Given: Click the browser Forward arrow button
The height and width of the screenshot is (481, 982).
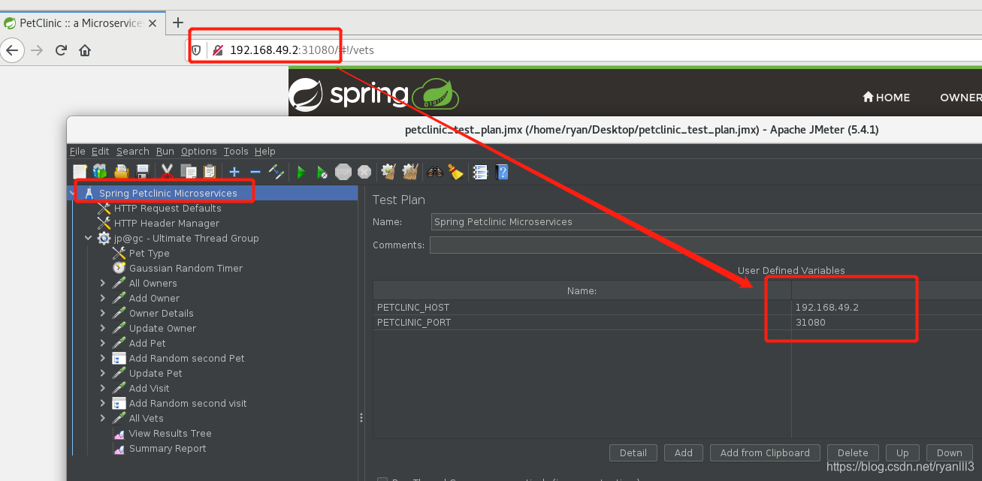Looking at the screenshot, I should point(37,50).
